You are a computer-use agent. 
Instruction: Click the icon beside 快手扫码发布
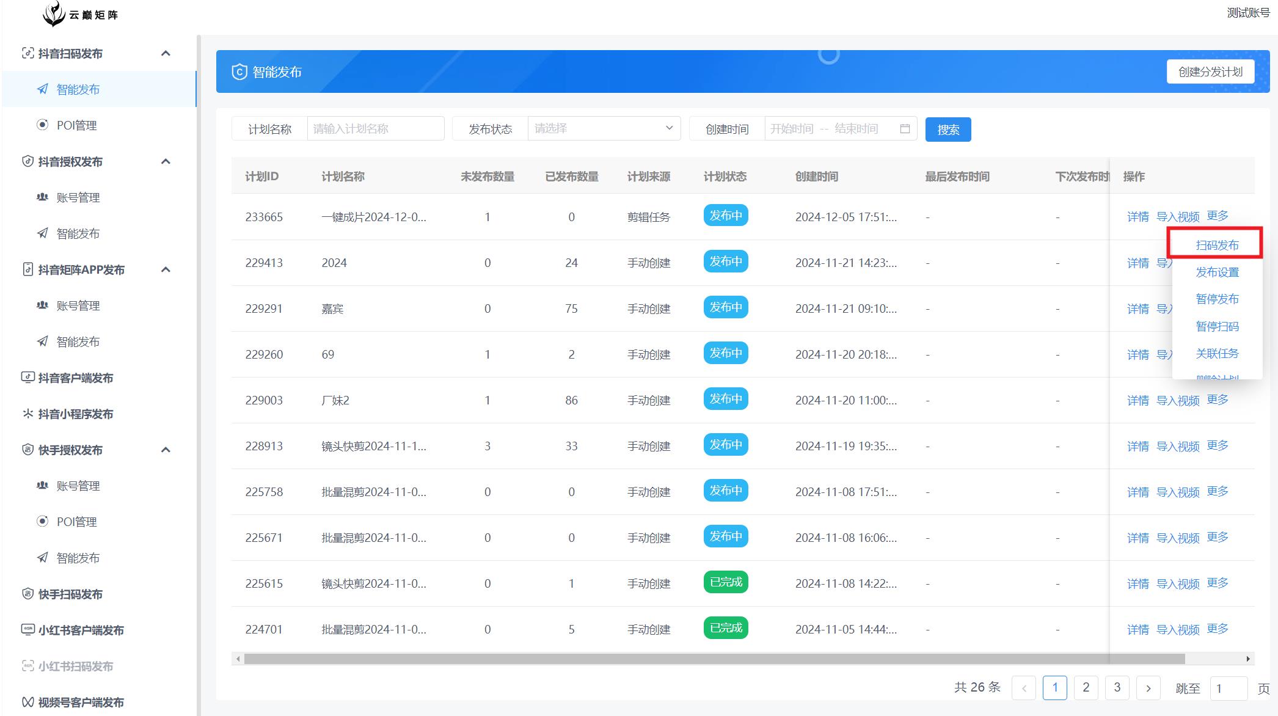point(27,594)
